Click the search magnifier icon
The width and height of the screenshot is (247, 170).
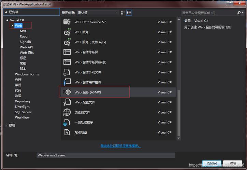(239, 13)
